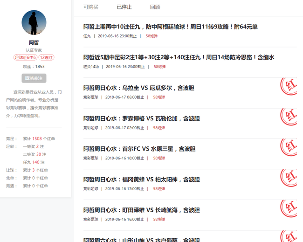
Task: Click the 二等奖 30 注 stat
Action: (34, 154)
